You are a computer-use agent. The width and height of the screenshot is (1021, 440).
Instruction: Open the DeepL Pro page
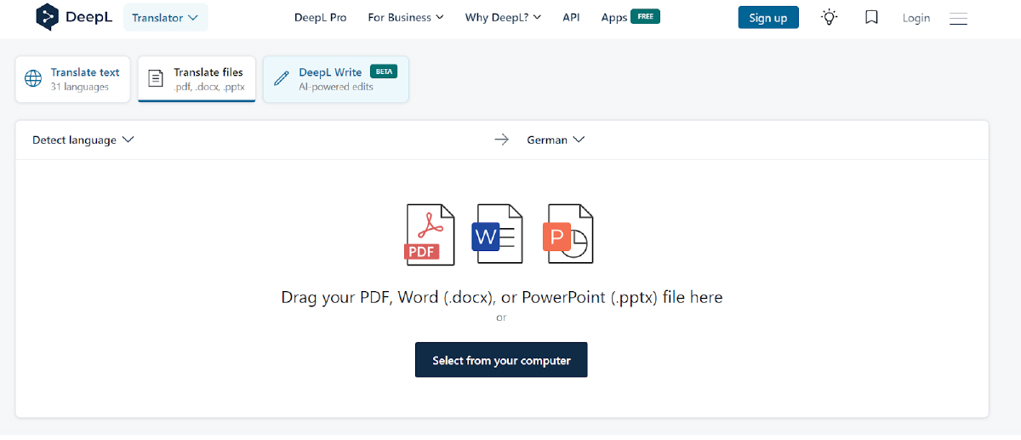click(320, 17)
